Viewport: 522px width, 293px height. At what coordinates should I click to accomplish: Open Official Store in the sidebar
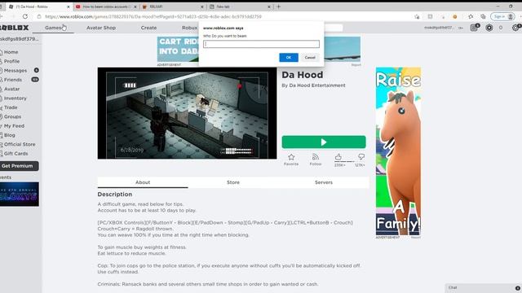(20, 145)
